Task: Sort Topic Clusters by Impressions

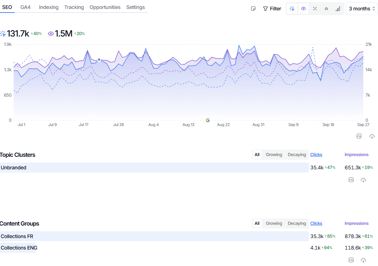Action: coord(356,155)
